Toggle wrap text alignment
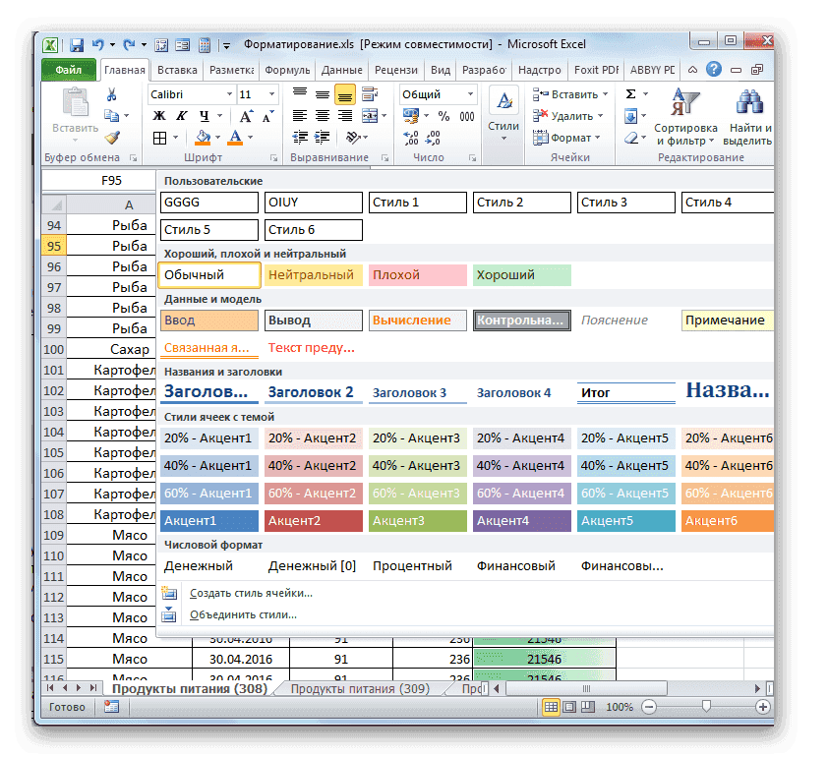This screenshot has width=828, height=758. click(x=368, y=93)
